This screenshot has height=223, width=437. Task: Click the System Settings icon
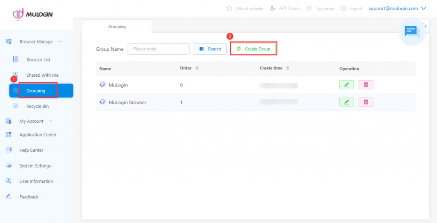[x=9, y=165]
